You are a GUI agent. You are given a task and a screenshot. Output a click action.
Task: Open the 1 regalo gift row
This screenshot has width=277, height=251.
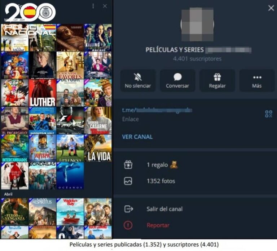[x=195, y=165]
